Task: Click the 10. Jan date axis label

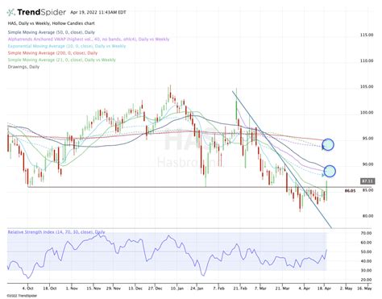Action: [x=177, y=289]
